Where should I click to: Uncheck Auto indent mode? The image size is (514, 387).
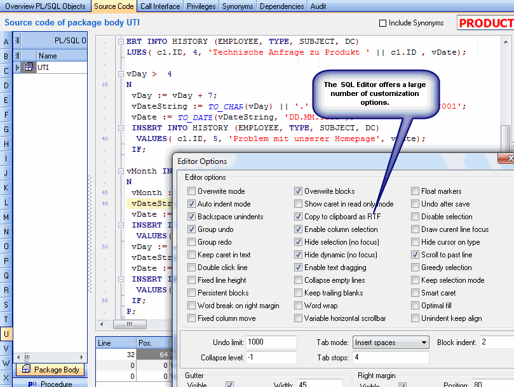click(191, 204)
